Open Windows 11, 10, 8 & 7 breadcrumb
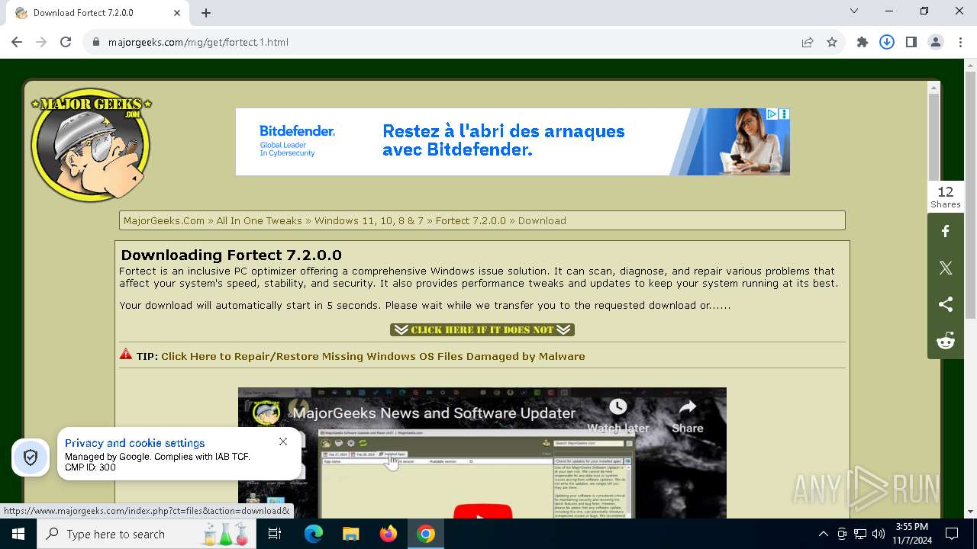Viewport: 977px width, 549px height. pos(369,220)
